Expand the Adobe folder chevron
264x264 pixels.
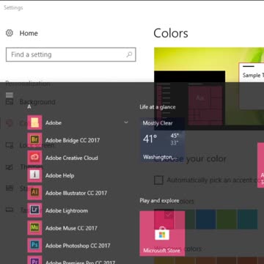pos(126,122)
